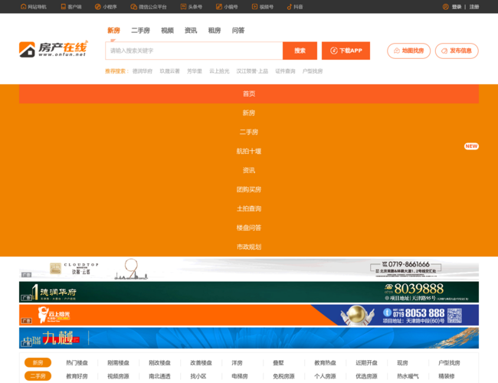Click the 网站导航 icon in top bar

23,7
